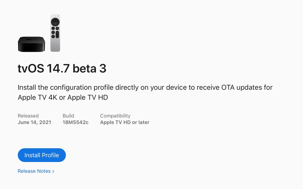Click the power button on the remote
The height and width of the screenshot is (189, 303).
(58, 16)
